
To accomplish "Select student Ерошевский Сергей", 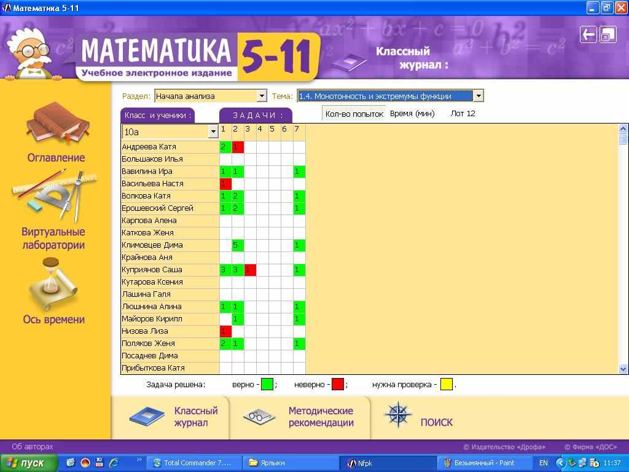I will point(170,208).
